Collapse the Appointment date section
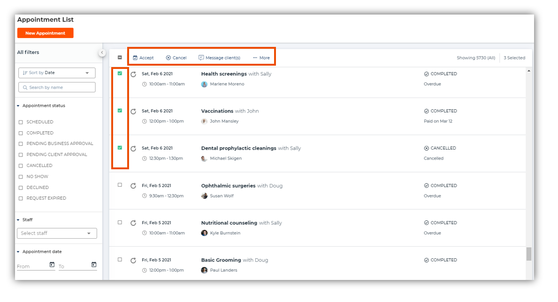The height and width of the screenshot is (302, 558). [18, 251]
